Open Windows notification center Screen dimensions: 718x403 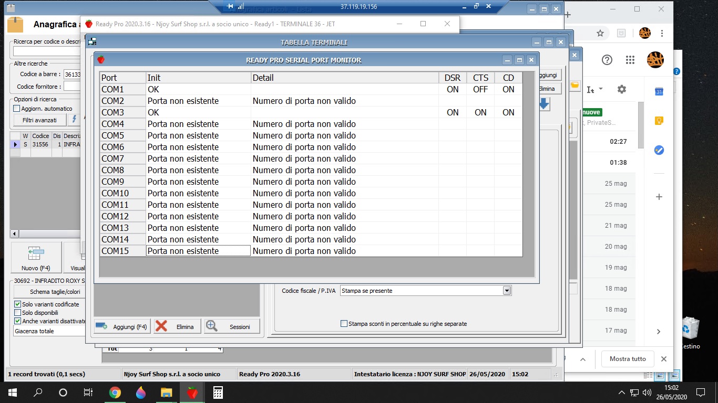click(700, 392)
